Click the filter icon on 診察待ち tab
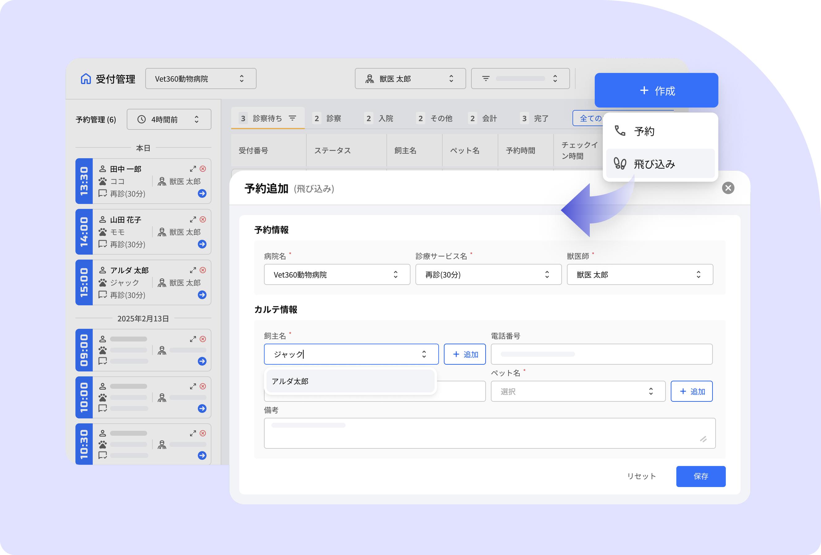The height and width of the screenshot is (555, 821). pos(292,118)
